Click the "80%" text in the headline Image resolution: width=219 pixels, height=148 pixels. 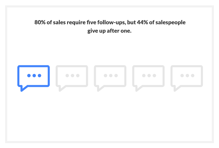coord(40,22)
